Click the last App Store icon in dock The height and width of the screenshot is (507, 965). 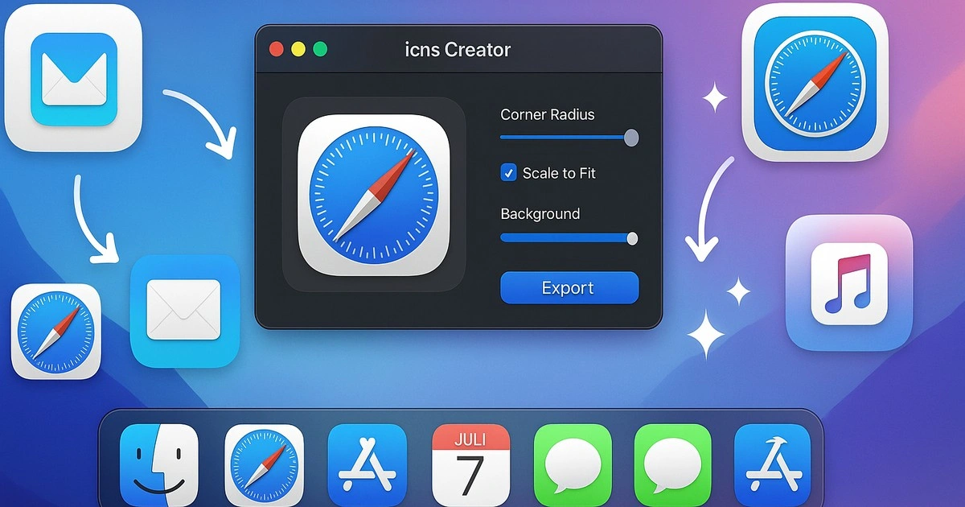tap(774, 465)
